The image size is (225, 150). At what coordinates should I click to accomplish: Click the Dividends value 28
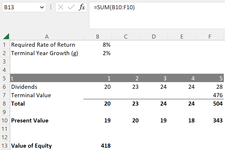pyautogui.click(x=210, y=87)
